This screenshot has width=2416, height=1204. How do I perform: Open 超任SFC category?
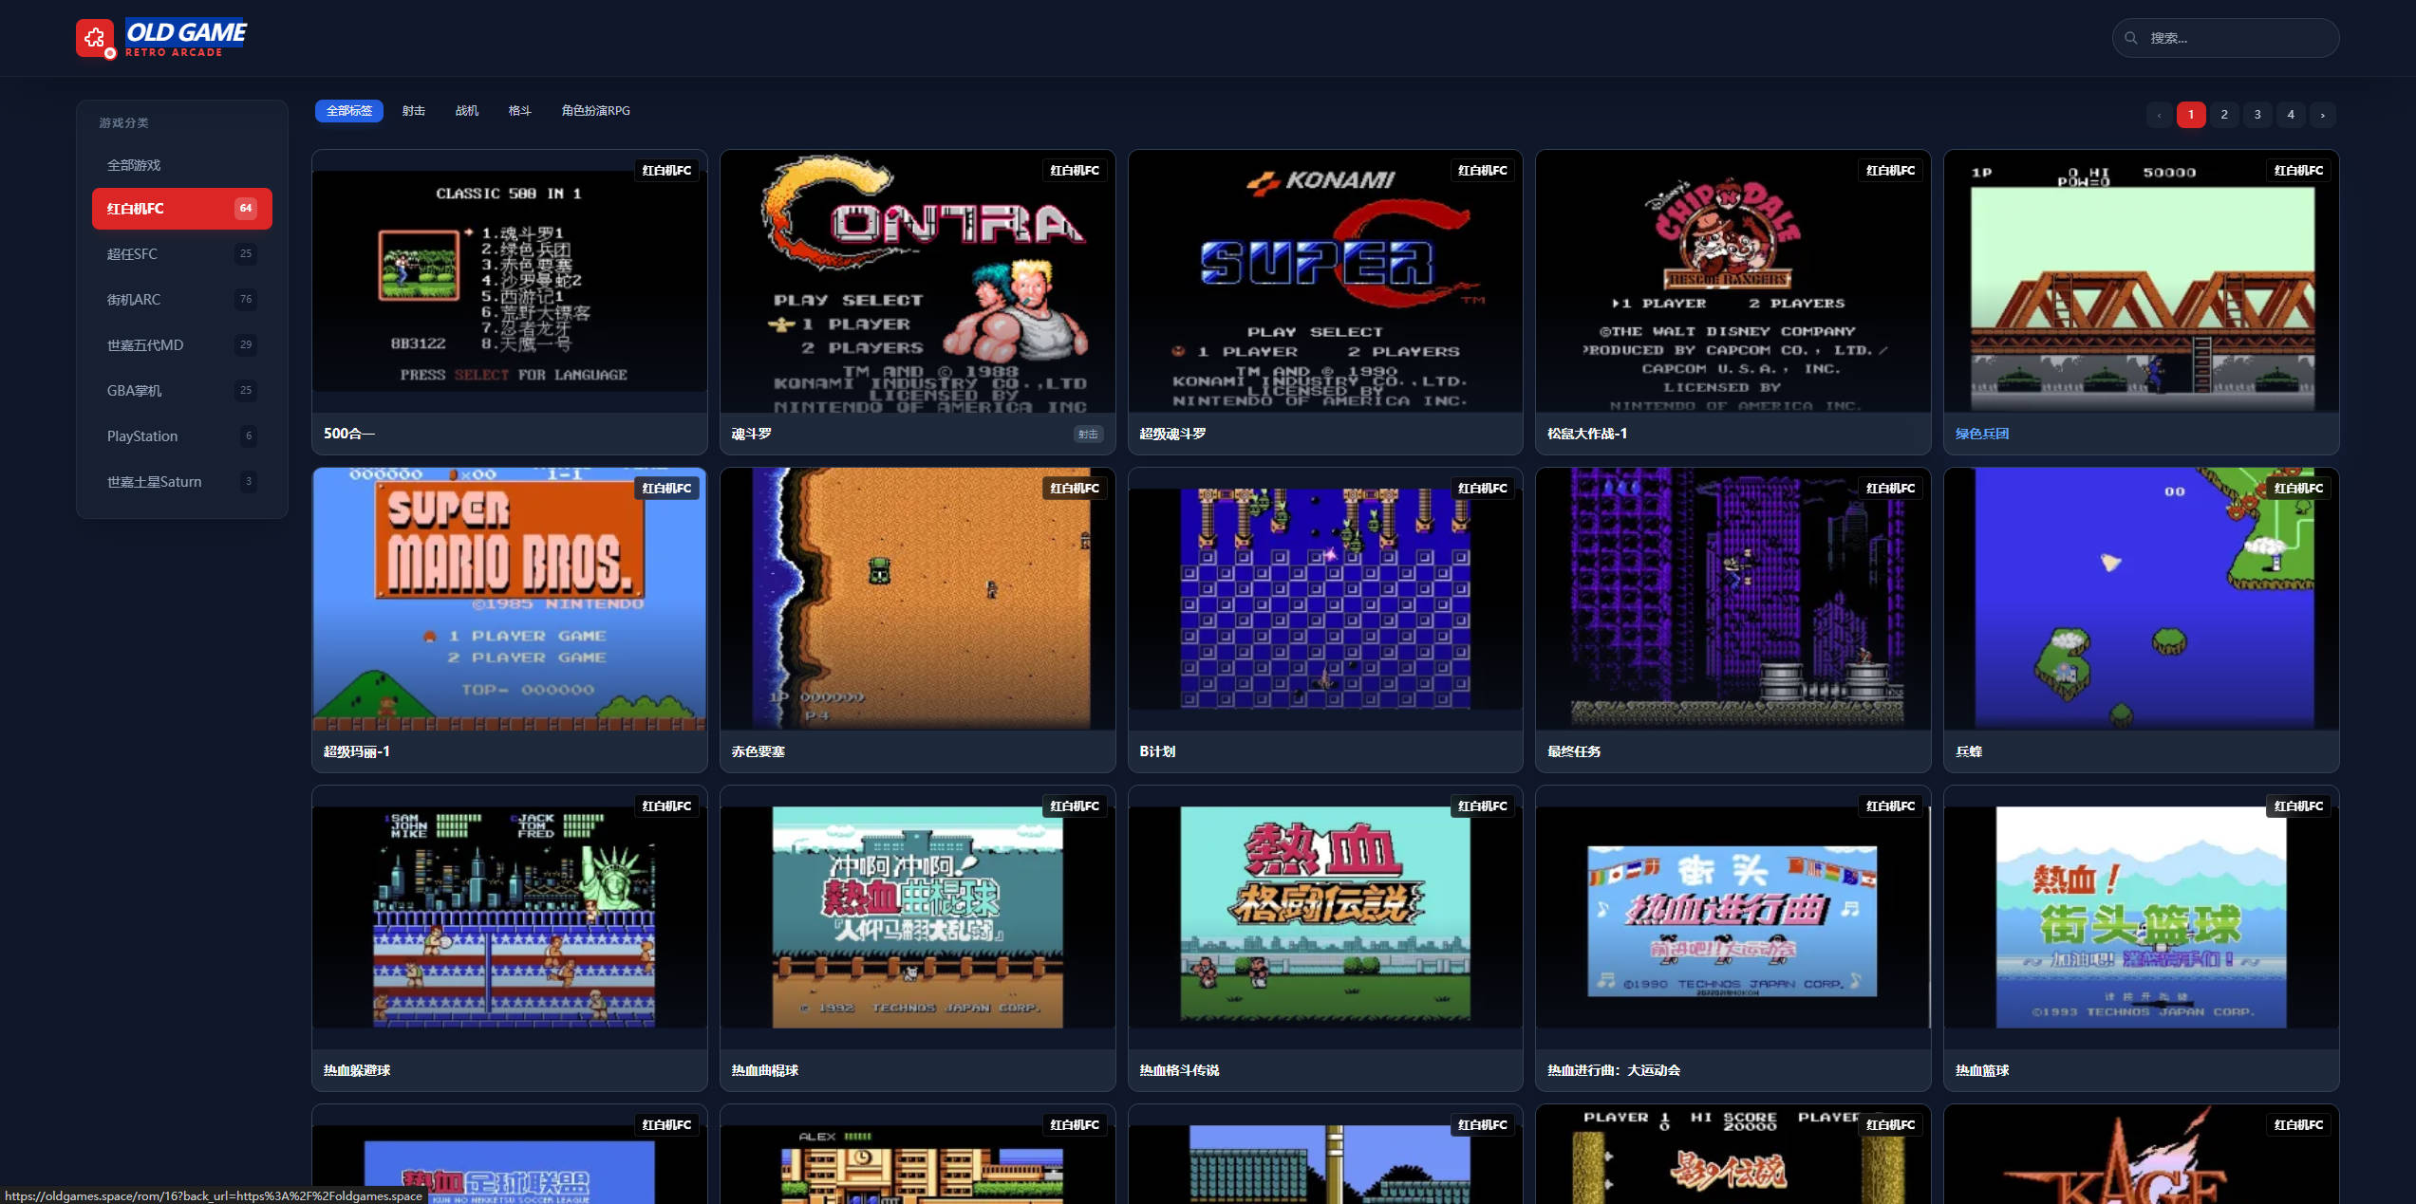point(182,254)
